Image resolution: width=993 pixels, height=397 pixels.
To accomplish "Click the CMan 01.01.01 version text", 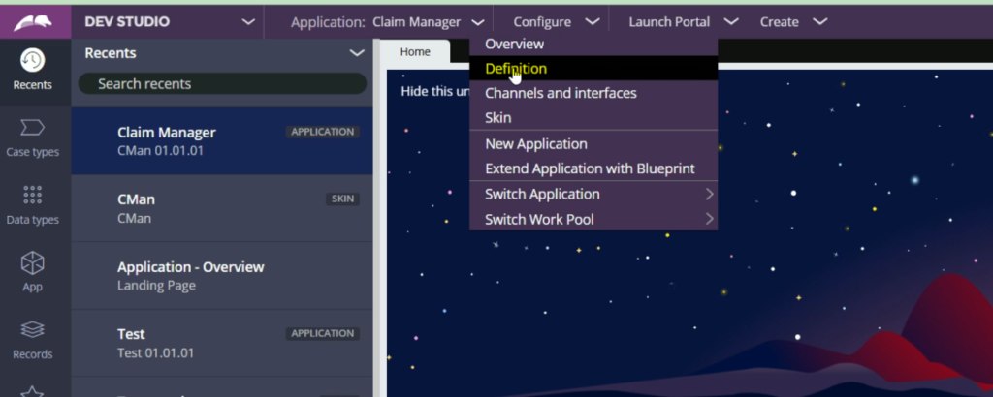I will (x=161, y=151).
